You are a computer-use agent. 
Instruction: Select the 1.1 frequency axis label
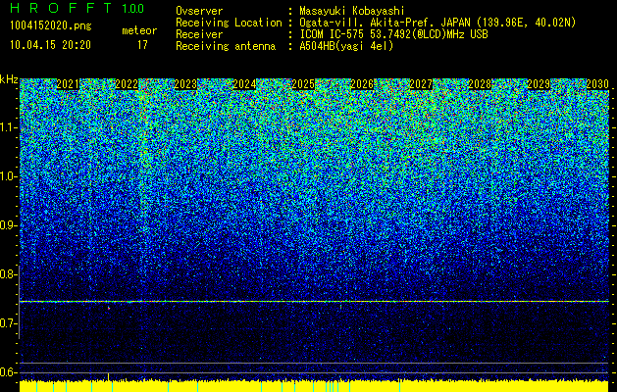(x=7, y=127)
